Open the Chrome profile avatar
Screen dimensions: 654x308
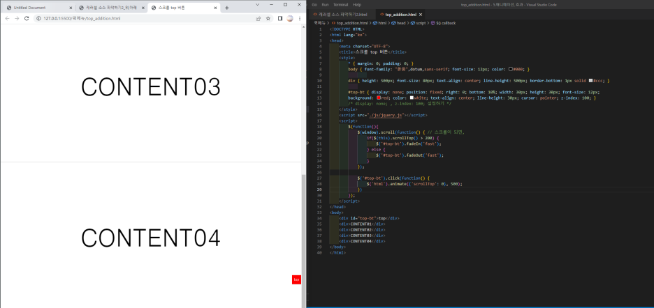pos(290,18)
